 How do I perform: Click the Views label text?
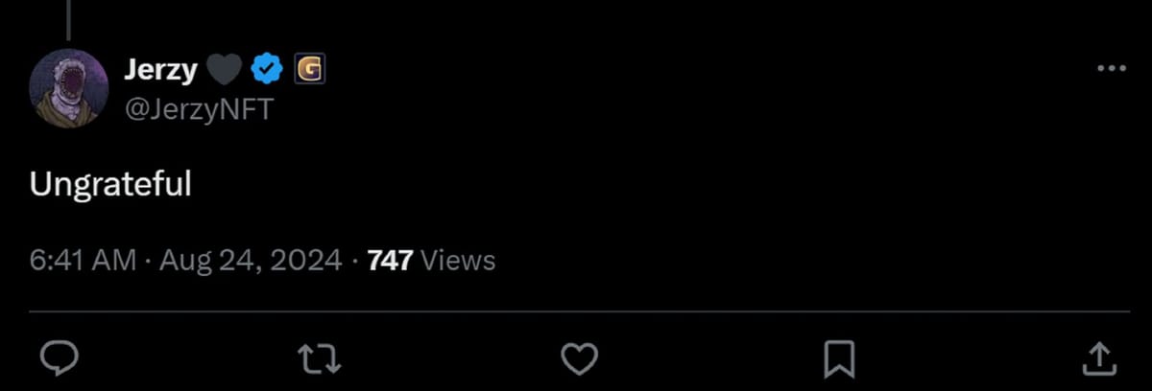coord(458,260)
